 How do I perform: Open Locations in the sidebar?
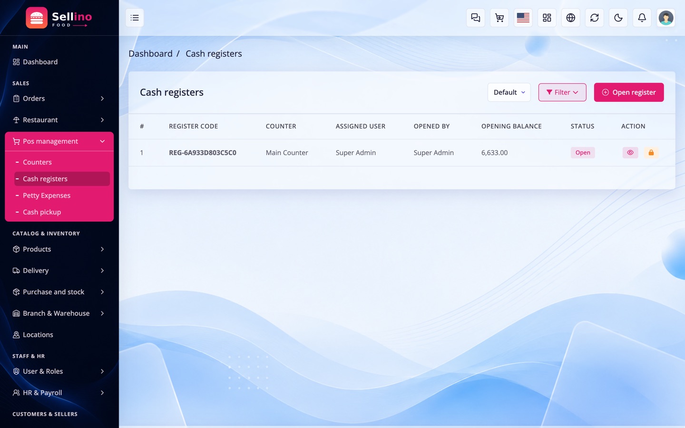[59, 335]
